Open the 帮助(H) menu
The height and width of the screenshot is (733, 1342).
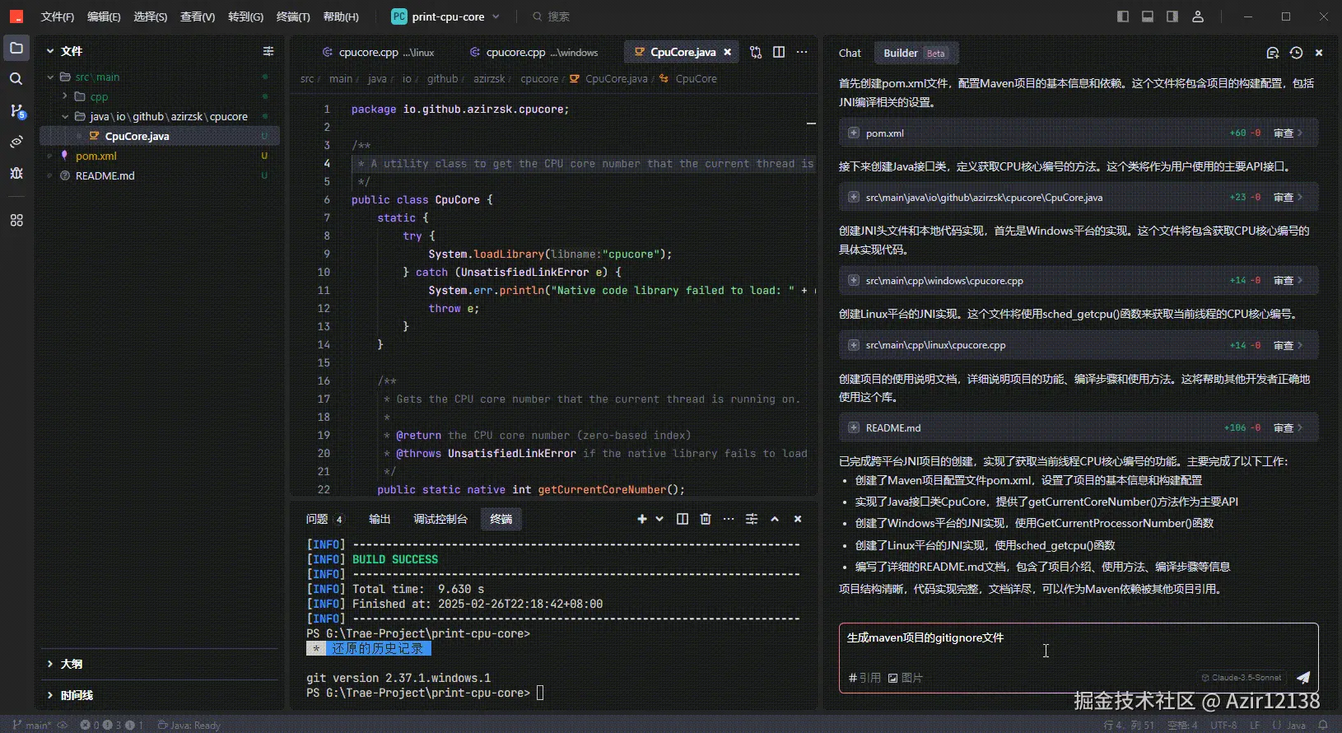(341, 16)
